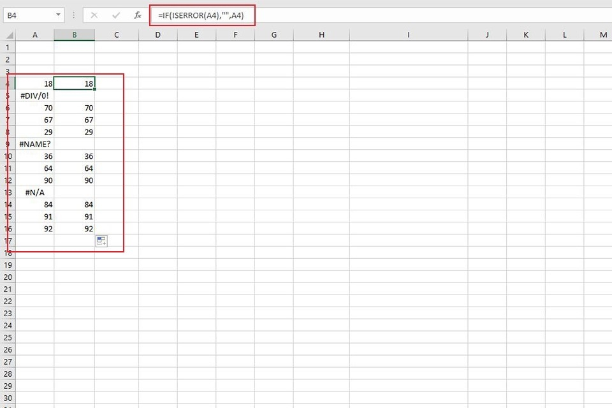This screenshot has width=612, height=408.
Task: Click the Insert Function fx icon
Action: (138, 15)
